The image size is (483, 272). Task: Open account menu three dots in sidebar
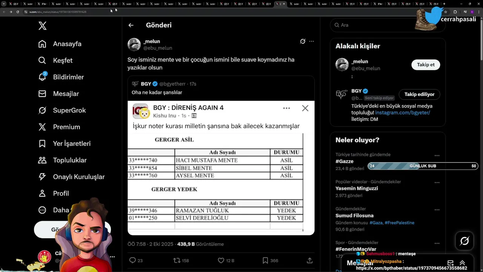point(112,257)
